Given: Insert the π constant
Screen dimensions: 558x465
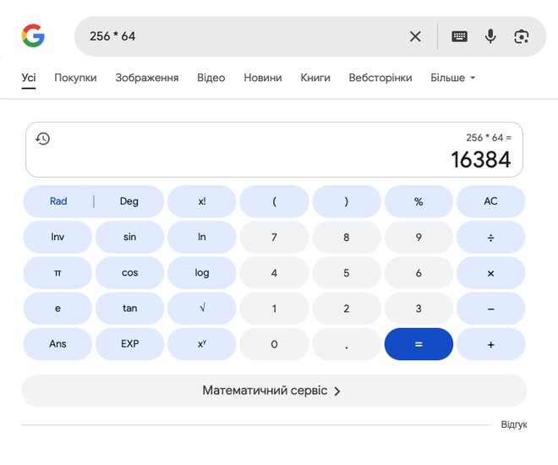Looking at the screenshot, I should 57,273.
